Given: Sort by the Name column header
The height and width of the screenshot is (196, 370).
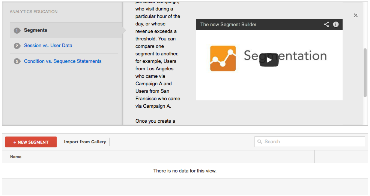Looking at the screenshot, I should tap(16, 157).
